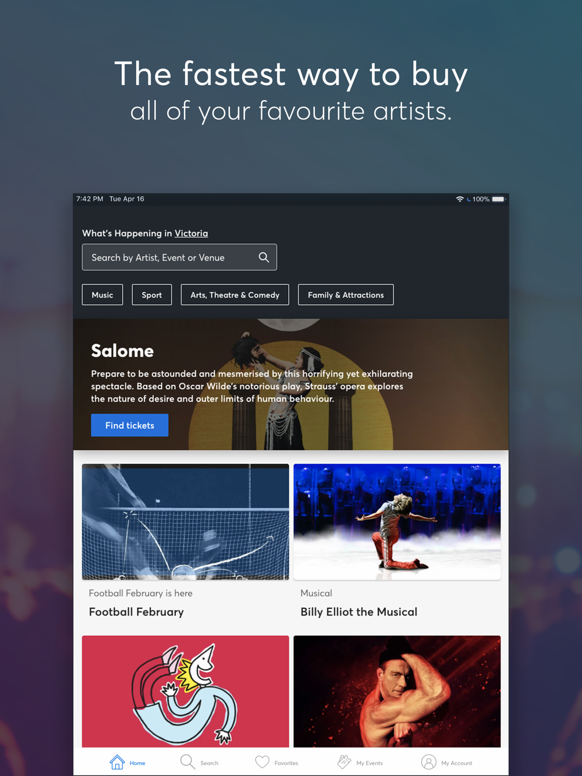Open My Account profile icon

tap(428, 762)
